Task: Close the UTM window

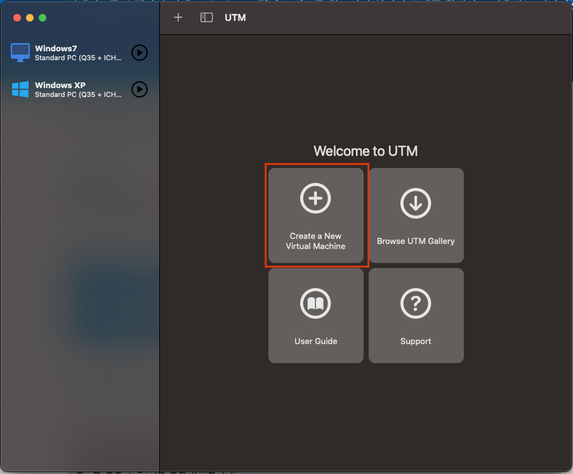Action: tap(16, 18)
